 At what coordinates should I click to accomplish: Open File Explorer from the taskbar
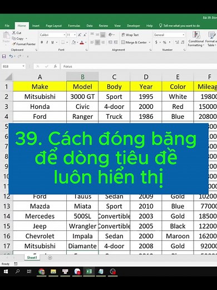coord(53,272)
